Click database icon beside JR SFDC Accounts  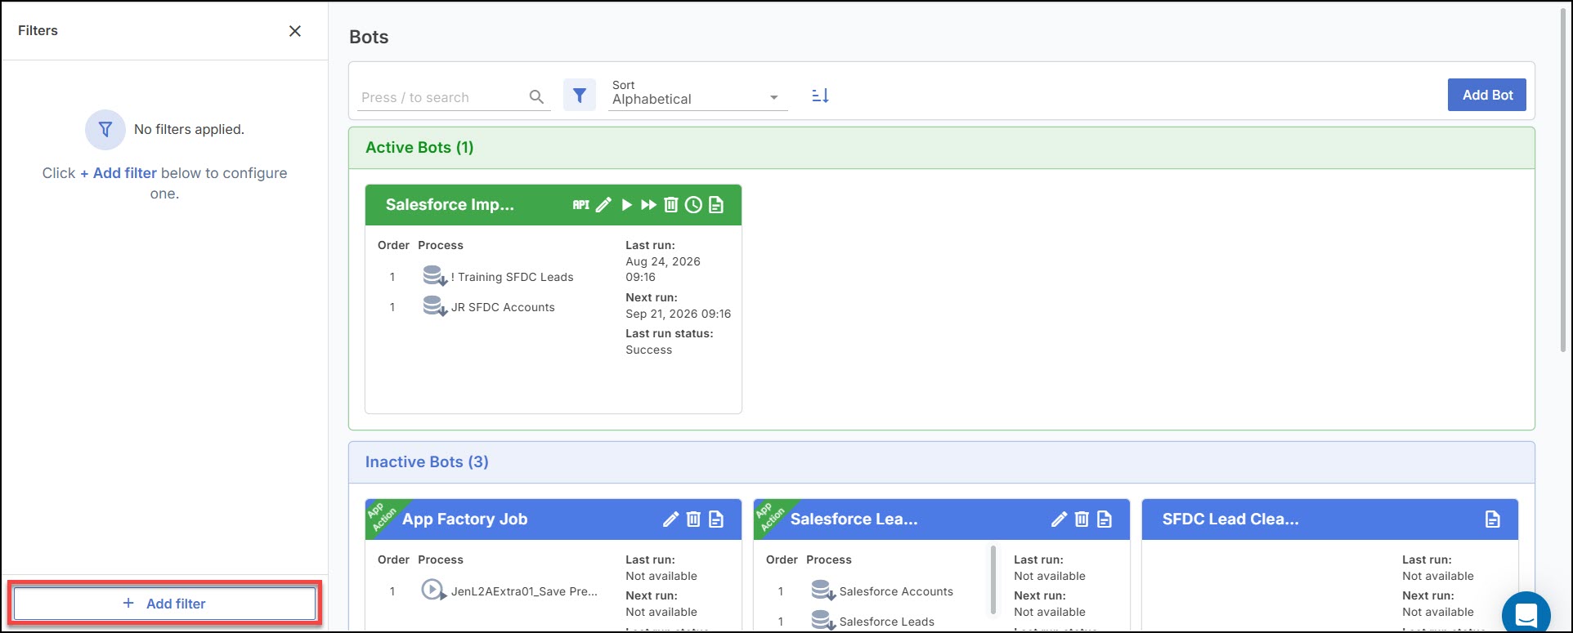coord(434,306)
